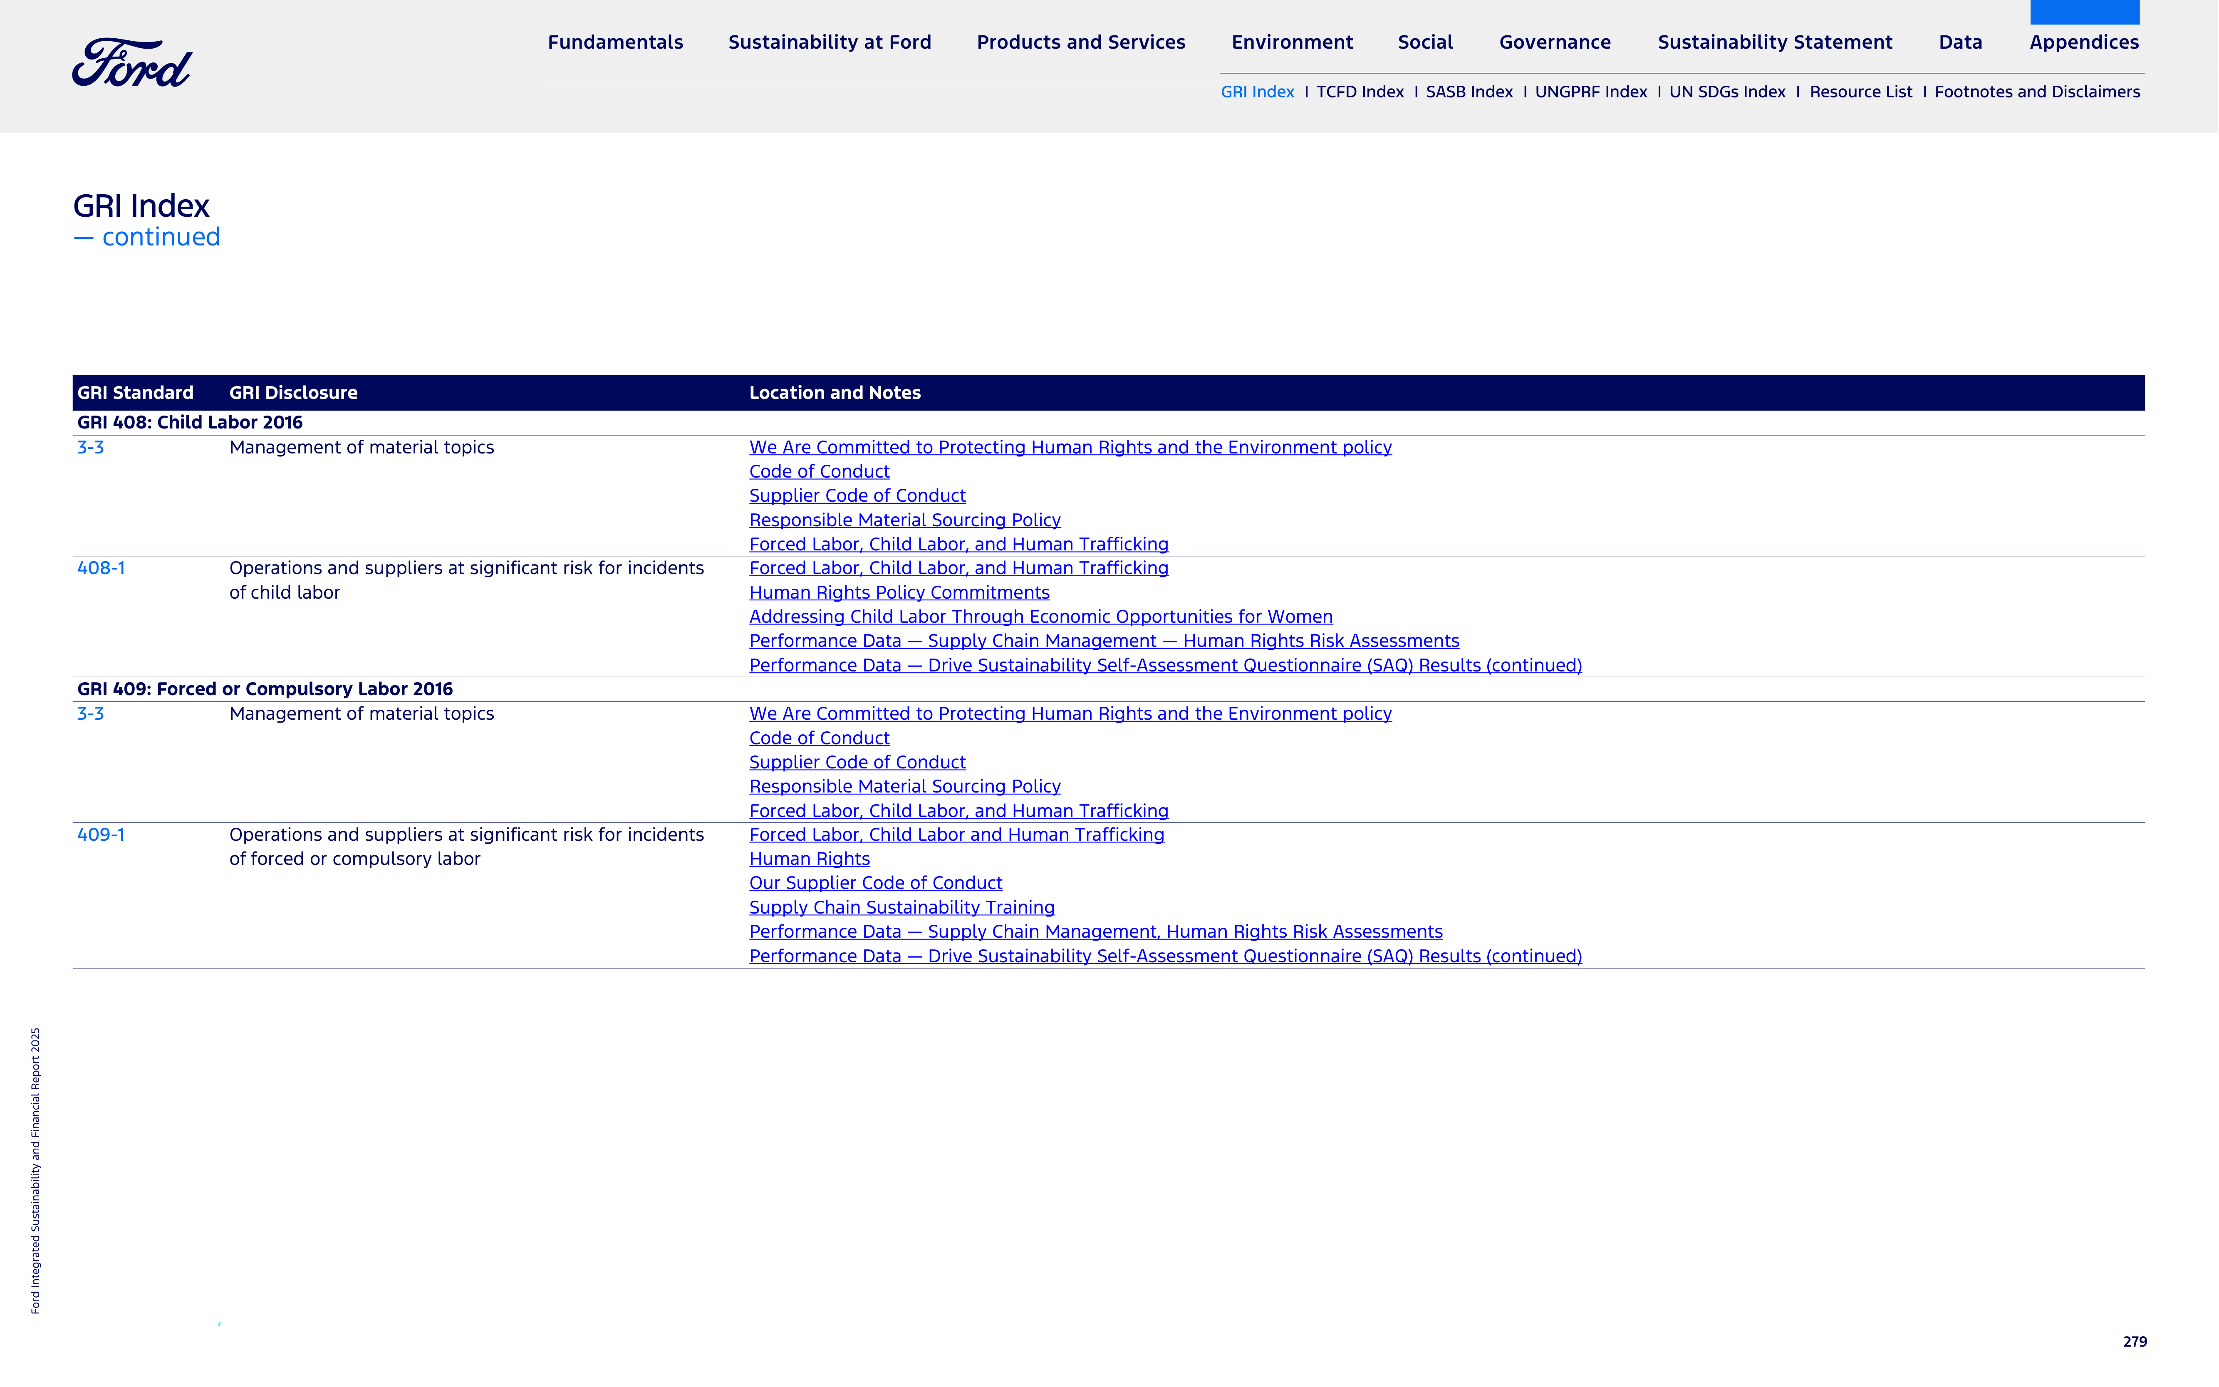2219x1387 pixels.
Task: Open SAQ Results (continued) link in 408-1 row
Action: click(1166, 665)
